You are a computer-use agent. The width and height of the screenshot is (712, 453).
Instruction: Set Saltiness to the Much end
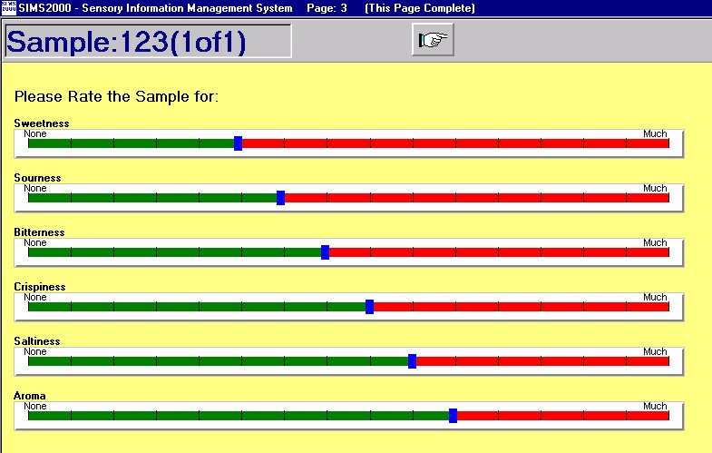click(x=667, y=361)
